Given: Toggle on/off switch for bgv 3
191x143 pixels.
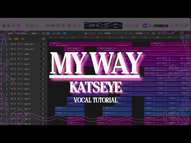Looking at the screenshot, I should click(43, 69).
